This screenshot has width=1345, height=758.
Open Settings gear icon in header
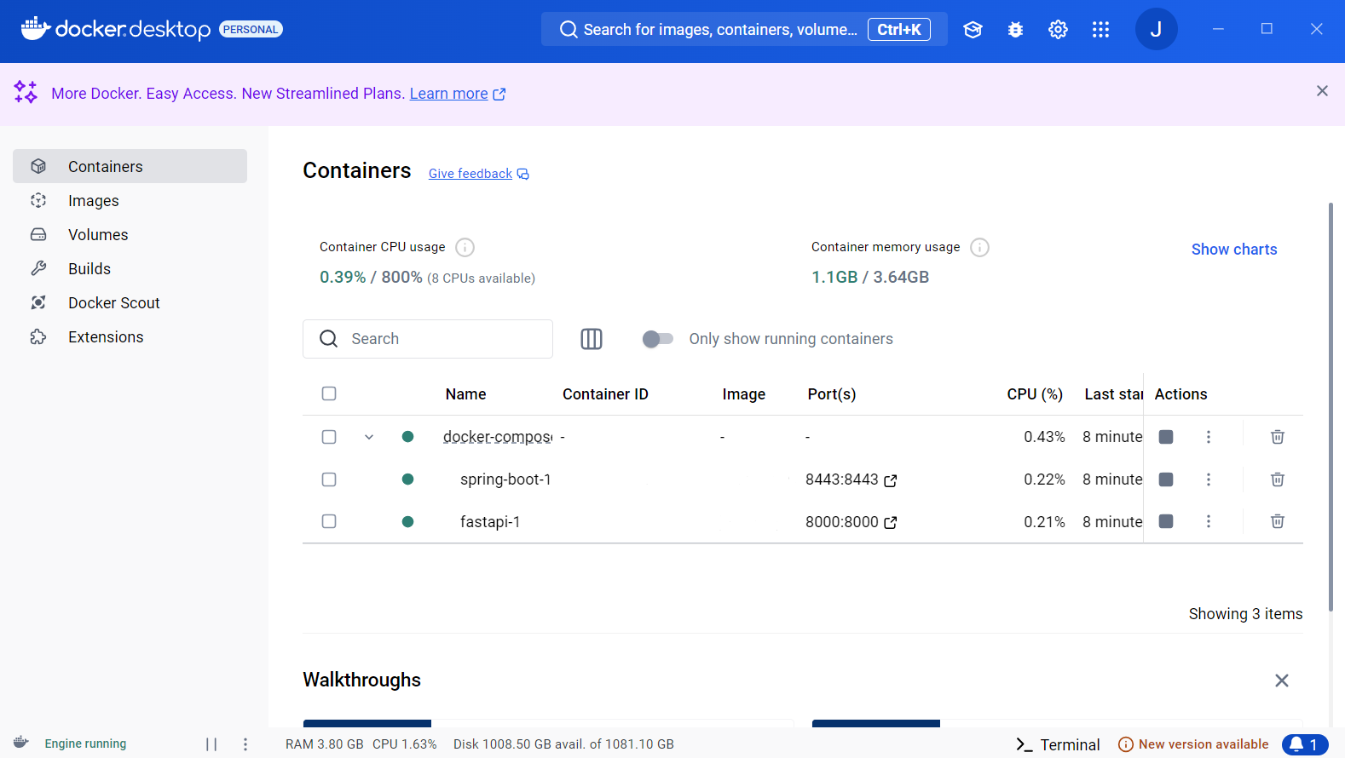click(1058, 30)
